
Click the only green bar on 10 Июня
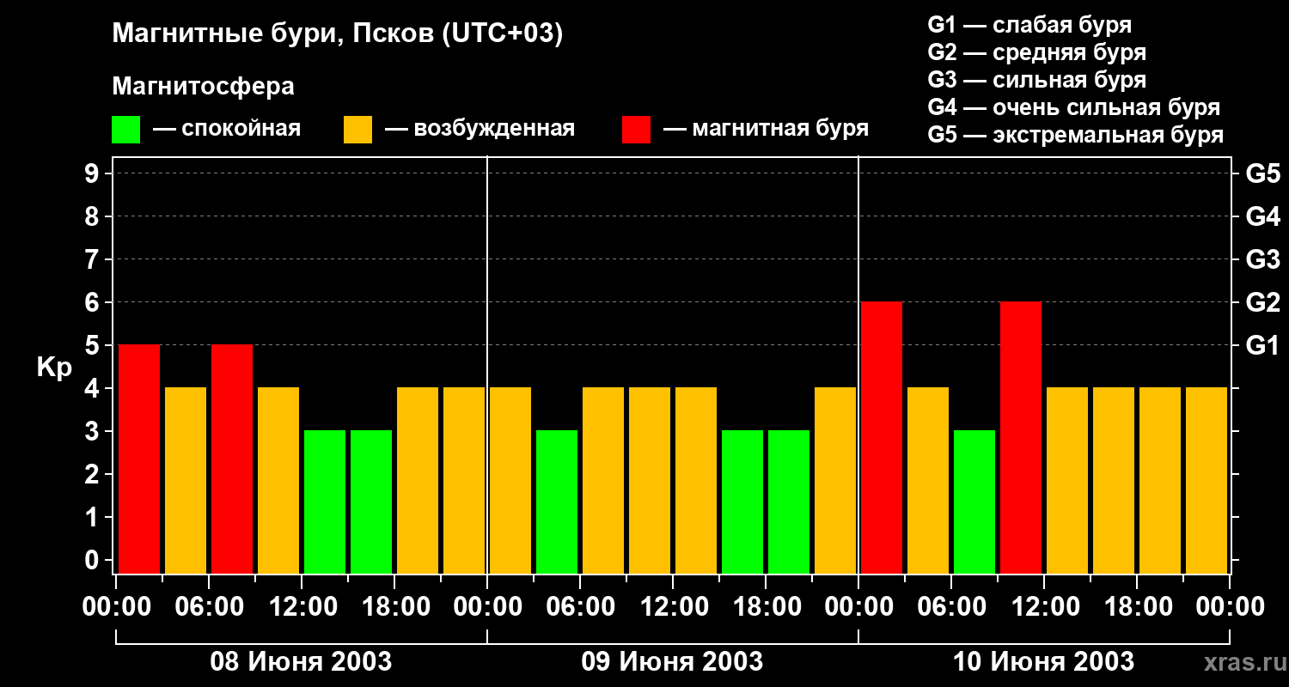(974, 502)
